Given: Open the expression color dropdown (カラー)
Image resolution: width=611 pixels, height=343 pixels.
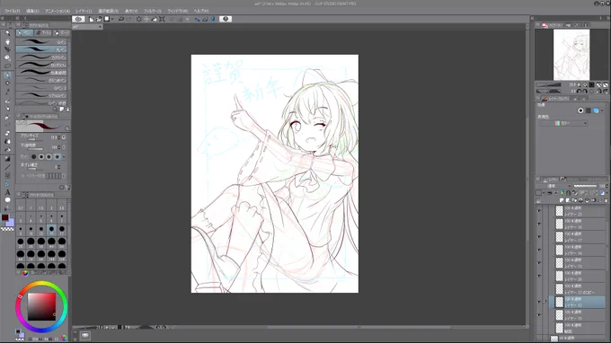Looking at the screenshot, I should 563,123.
